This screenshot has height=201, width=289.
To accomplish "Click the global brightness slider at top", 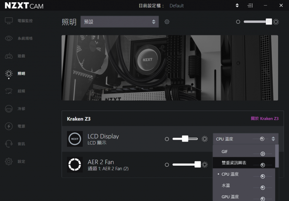I will point(257,22).
